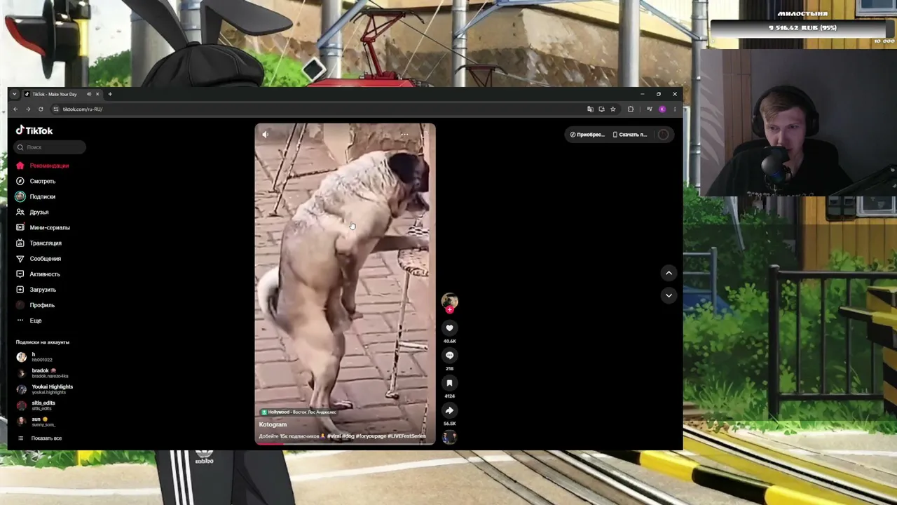Go back in browser history
The width and height of the screenshot is (897, 505).
tap(15, 109)
